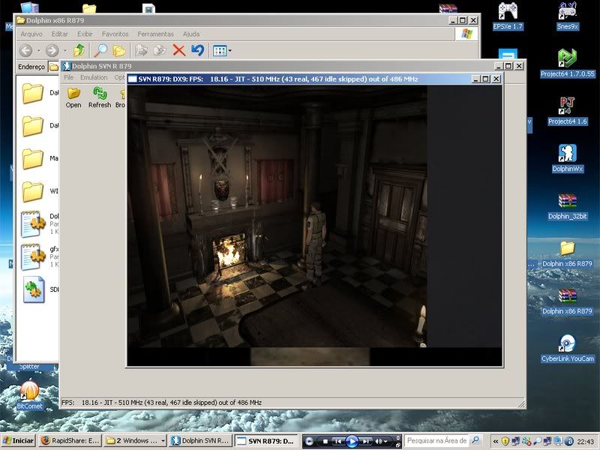The image size is (600, 450).
Task: Open the Exibir menu in Explorer
Action: tap(85, 34)
